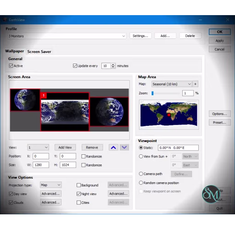Screen dimensions: 235x229
Task: Enable the Background checkbox
Action: pos(78,185)
